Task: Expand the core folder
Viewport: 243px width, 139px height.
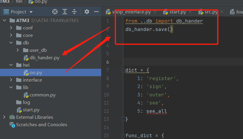Action: click(11, 35)
